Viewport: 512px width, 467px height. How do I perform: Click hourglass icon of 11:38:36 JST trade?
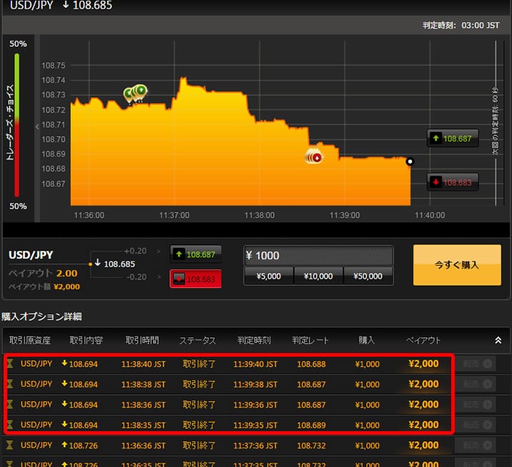coord(10,404)
